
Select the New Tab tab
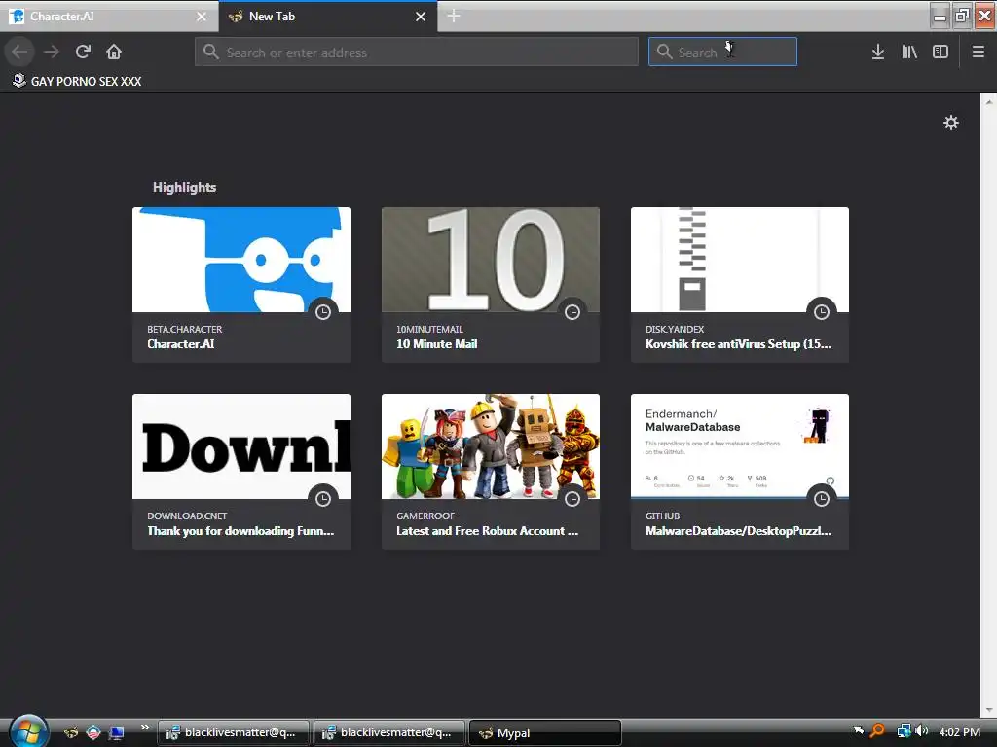[x=328, y=17]
